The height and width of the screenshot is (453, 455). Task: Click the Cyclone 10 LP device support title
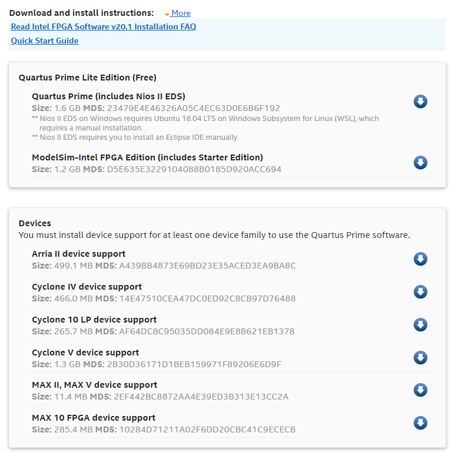(x=94, y=320)
